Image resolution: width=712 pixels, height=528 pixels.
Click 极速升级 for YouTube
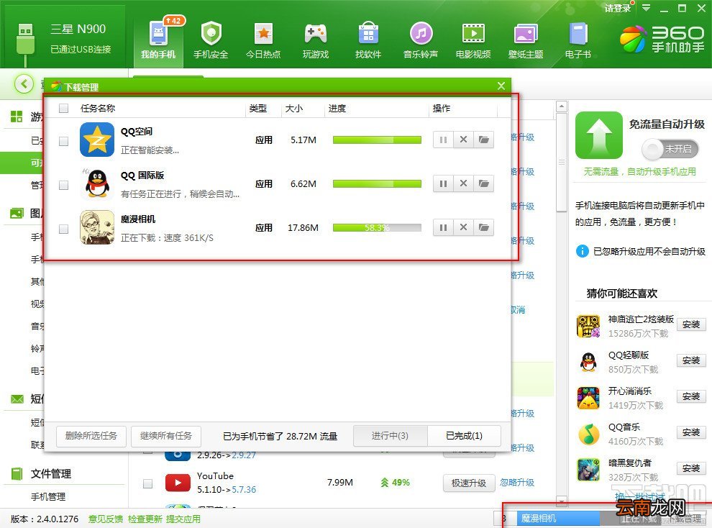pyautogui.click(x=469, y=483)
